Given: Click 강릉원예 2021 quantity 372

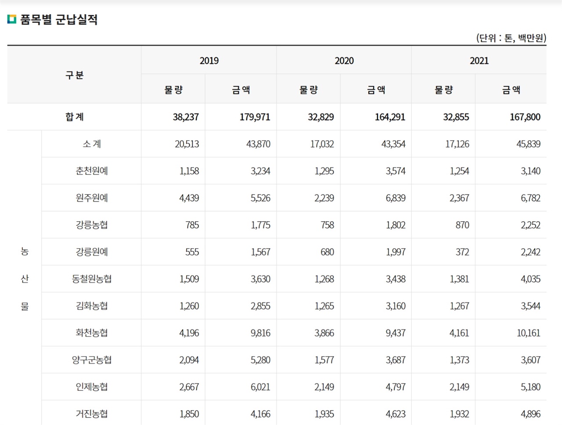Looking at the screenshot, I should coord(462,252).
